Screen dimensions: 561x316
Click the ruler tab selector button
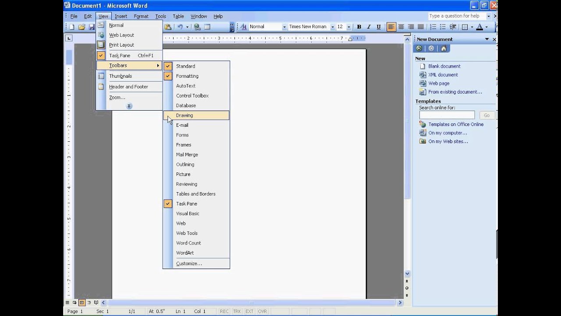(68, 38)
